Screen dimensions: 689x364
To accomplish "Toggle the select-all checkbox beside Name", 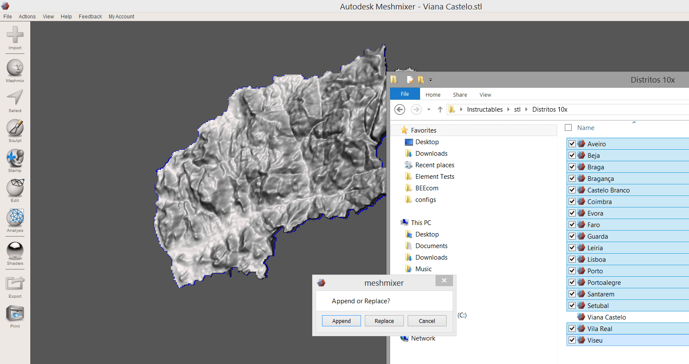I will click(568, 127).
